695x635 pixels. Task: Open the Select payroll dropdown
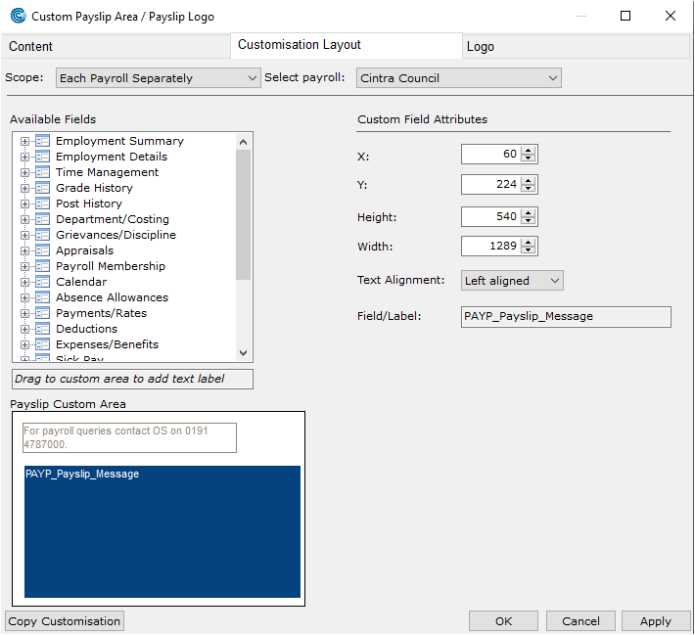[x=458, y=78]
